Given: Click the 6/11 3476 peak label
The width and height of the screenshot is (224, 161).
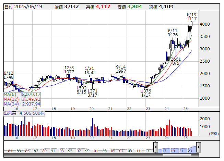Looking at the screenshot, I should coord(173,33).
